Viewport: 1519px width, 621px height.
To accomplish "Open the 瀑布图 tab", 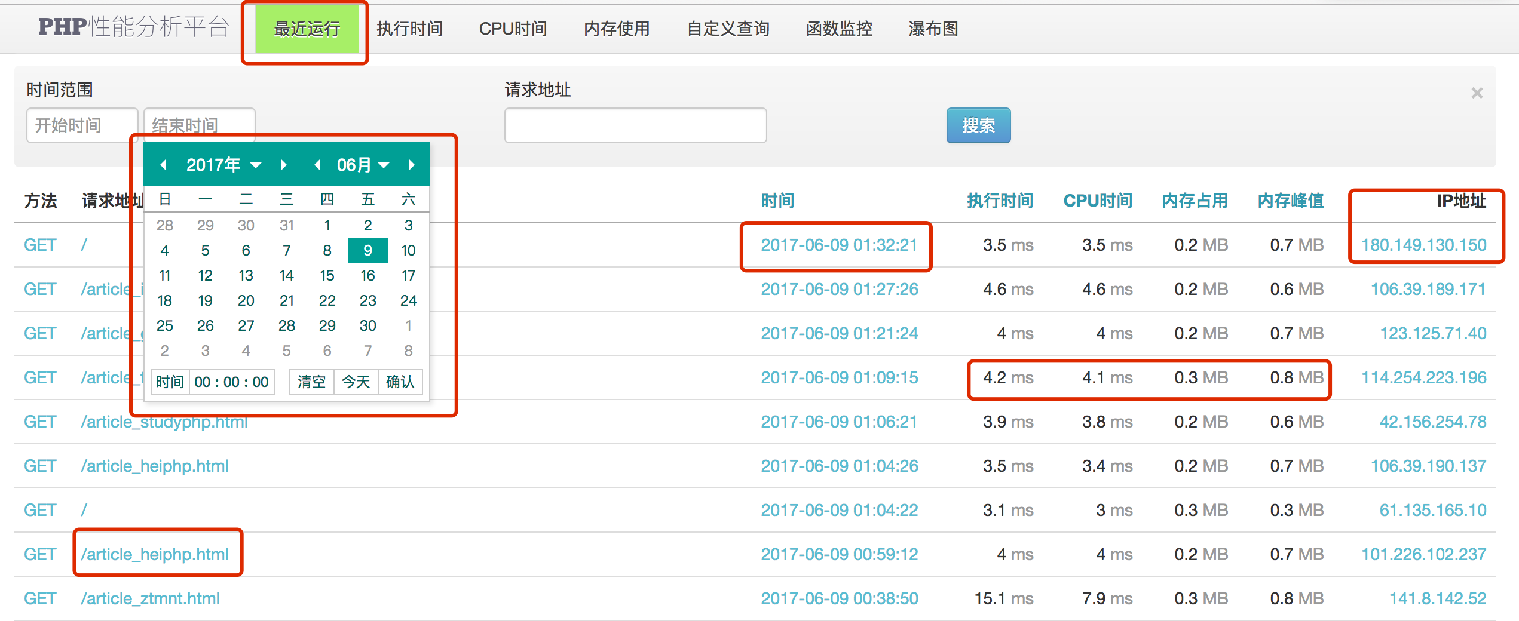I will [x=933, y=29].
